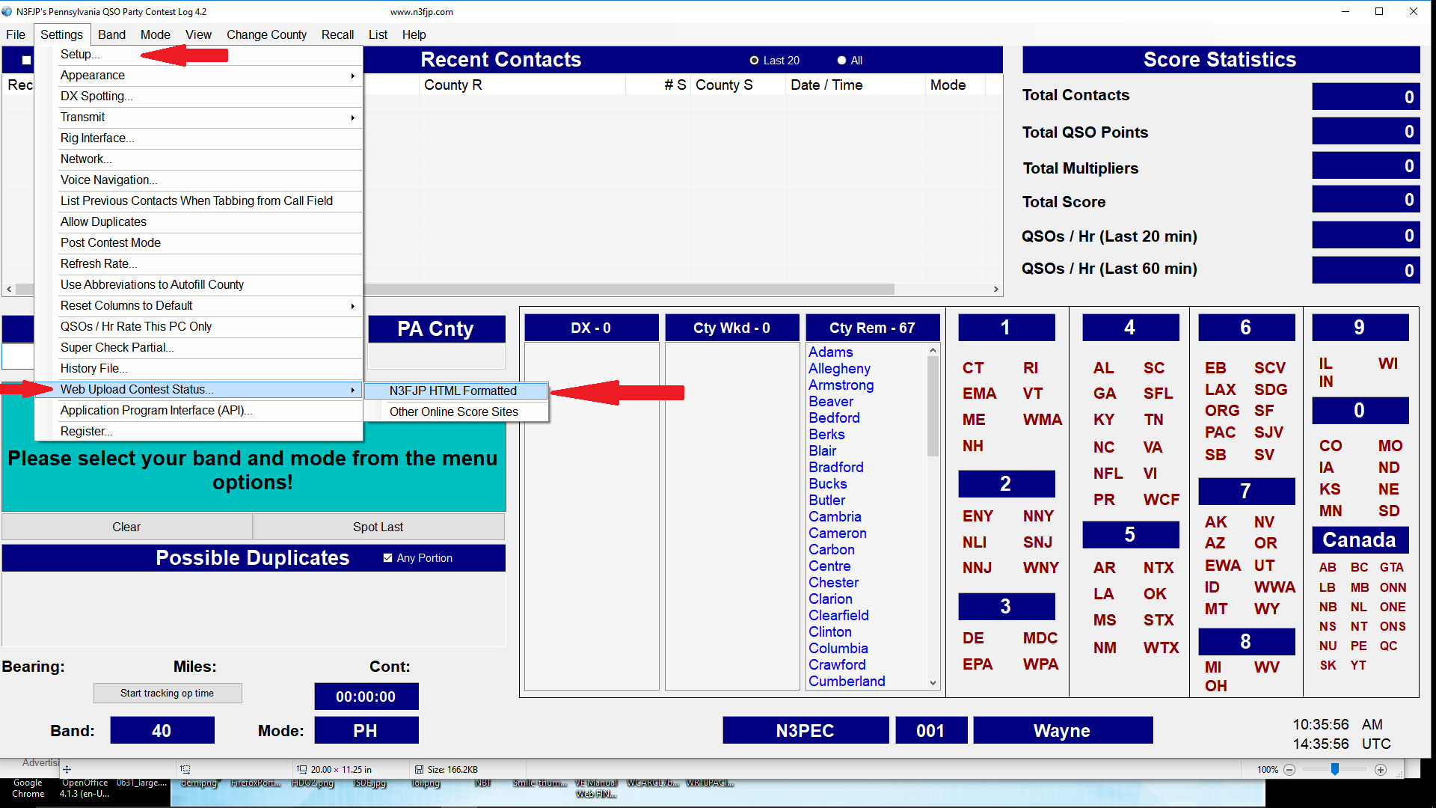
Task: Click the image dimensions icon
Action: (x=301, y=769)
